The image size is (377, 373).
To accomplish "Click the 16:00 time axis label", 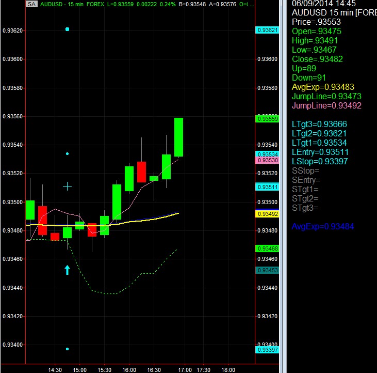I will [x=129, y=370].
